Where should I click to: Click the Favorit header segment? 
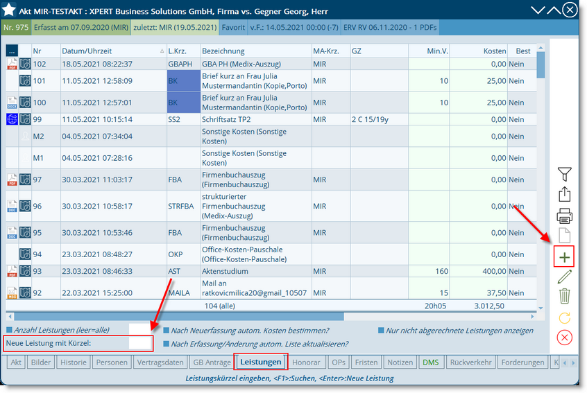click(x=233, y=27)
